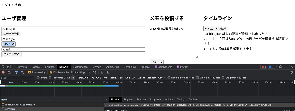Show the Cookies tab of the request
This screenshot has height=111, width=295.
pos(193,99)
